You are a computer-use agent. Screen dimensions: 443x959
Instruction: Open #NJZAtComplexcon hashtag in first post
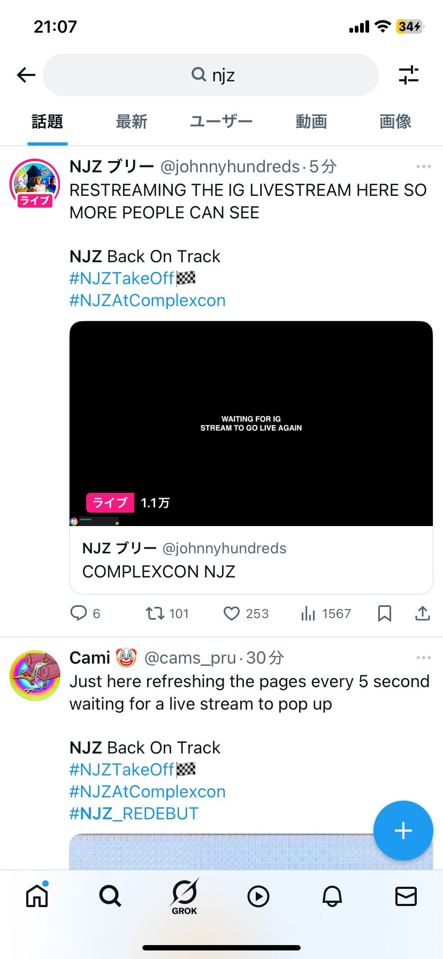(x=147, y=300)
